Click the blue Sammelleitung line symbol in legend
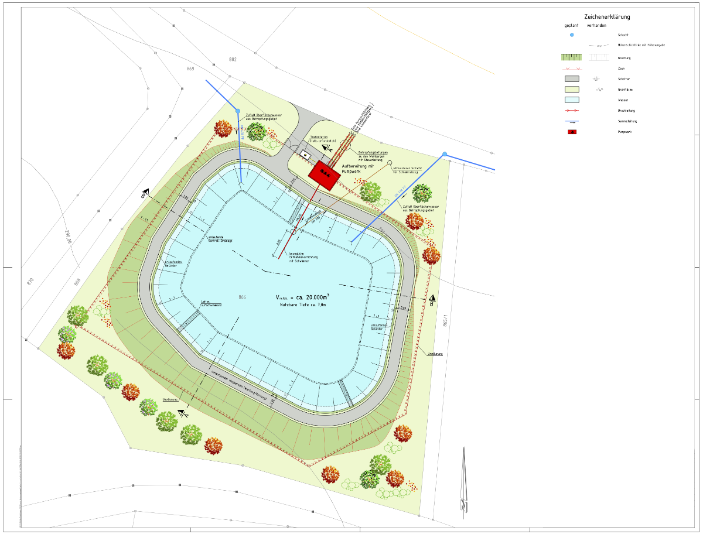The image size is (703, 534). tap(572, 121)
